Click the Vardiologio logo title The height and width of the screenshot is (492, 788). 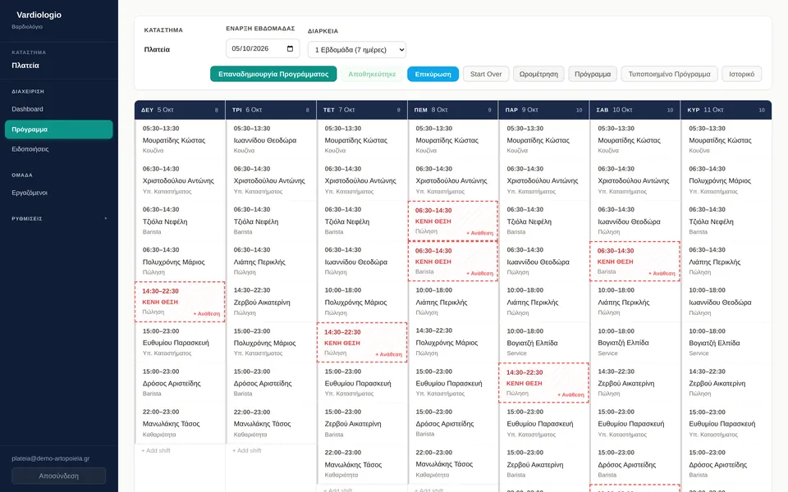tap(39, 15)
